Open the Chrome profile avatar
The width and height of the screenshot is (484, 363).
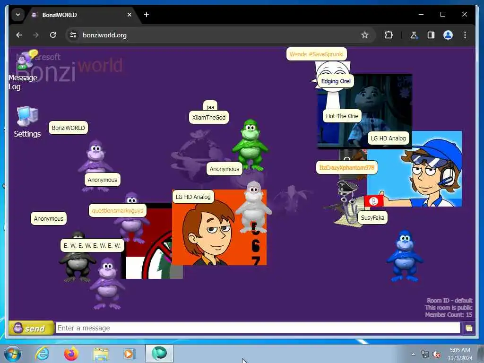[448, 35]
